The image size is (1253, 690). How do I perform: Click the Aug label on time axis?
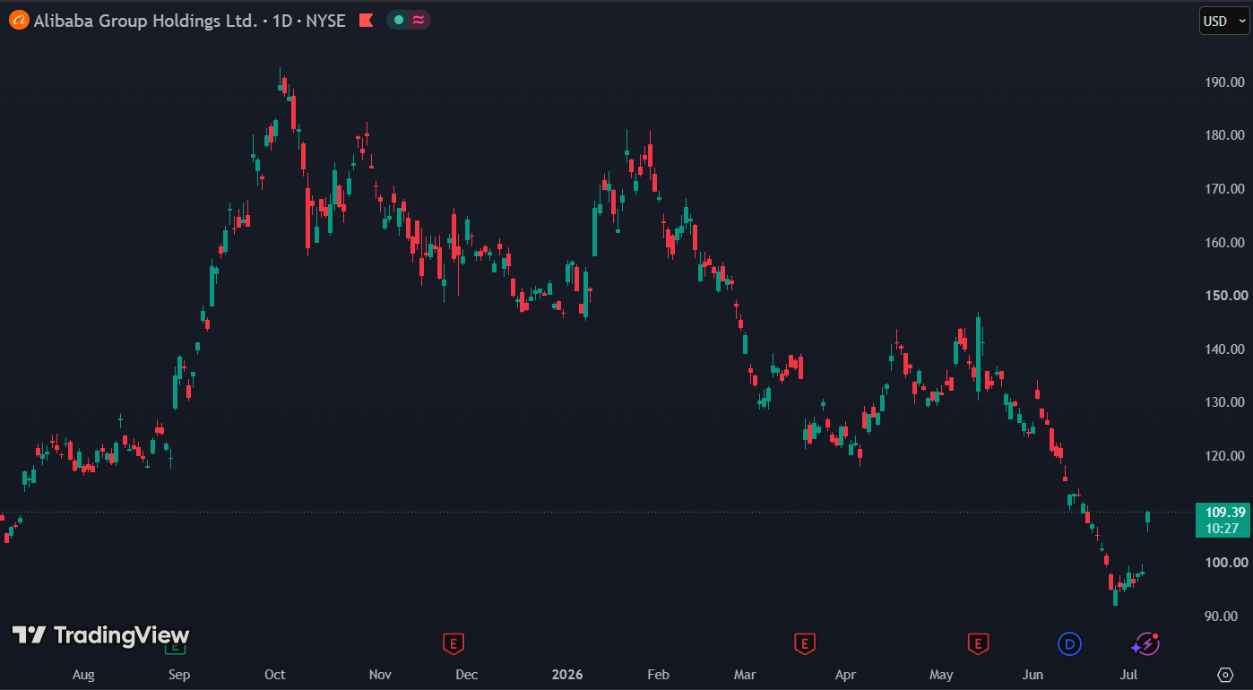pyautogui.click(x=83, y=675)
